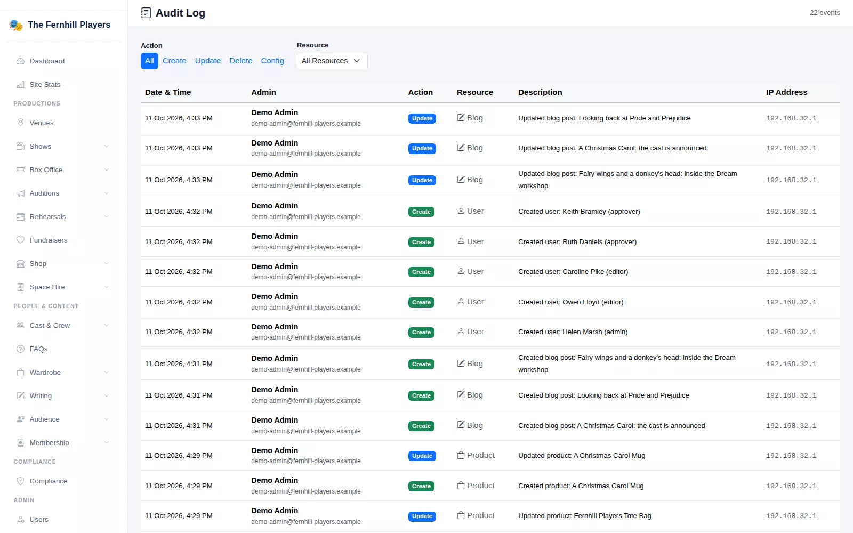This screenshot has width=853, height=533.
Task: Click the Space Hire building icon
Action: 20,287
